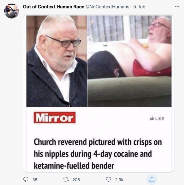Click the 'Church reverend pictured' headline line

[x=98, y=142]
